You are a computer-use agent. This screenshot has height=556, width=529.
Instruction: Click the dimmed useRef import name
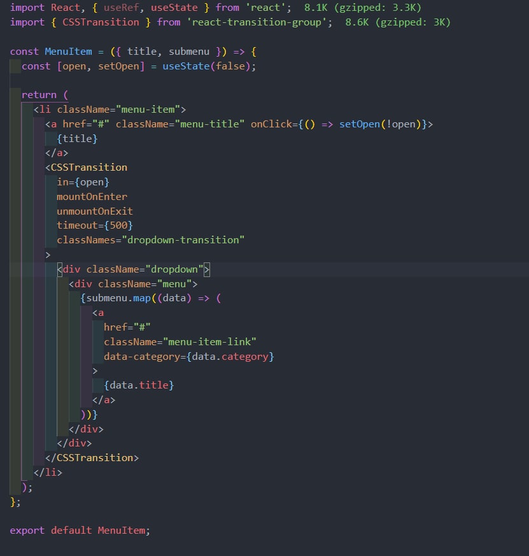(x=121, y=8)
